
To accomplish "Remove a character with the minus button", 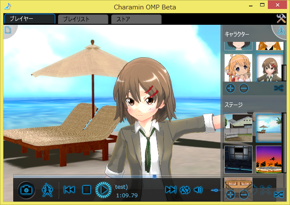I will tap(244, 88).
